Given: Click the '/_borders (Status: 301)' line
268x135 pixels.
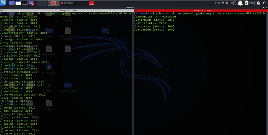Looking at the screenshot, I should [20, 130].
